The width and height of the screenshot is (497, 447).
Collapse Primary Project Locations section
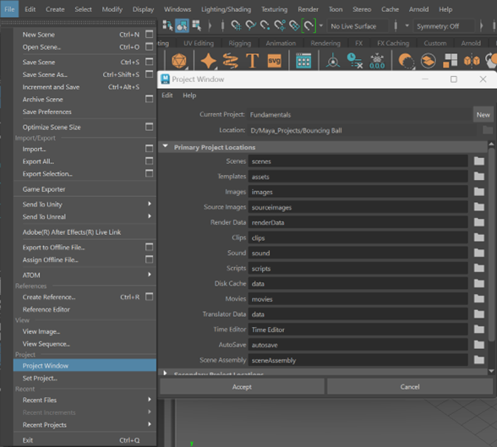(165, 146)
